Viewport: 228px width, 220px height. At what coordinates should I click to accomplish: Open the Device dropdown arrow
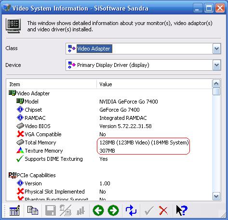click(x=216, y=65)
